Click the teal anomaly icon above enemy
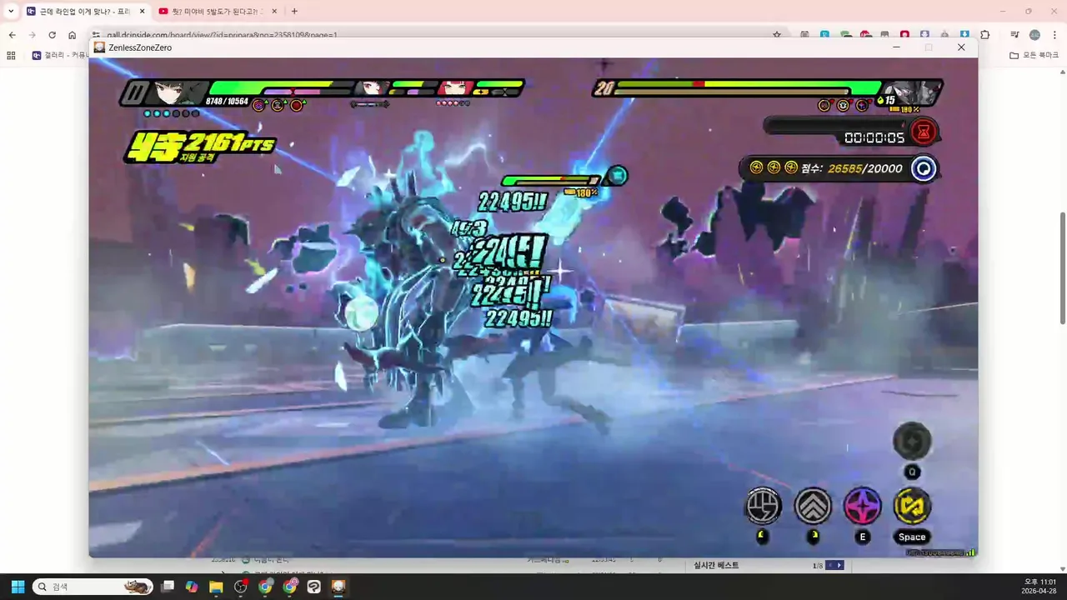1067x600 pixels. click(616, 175)
